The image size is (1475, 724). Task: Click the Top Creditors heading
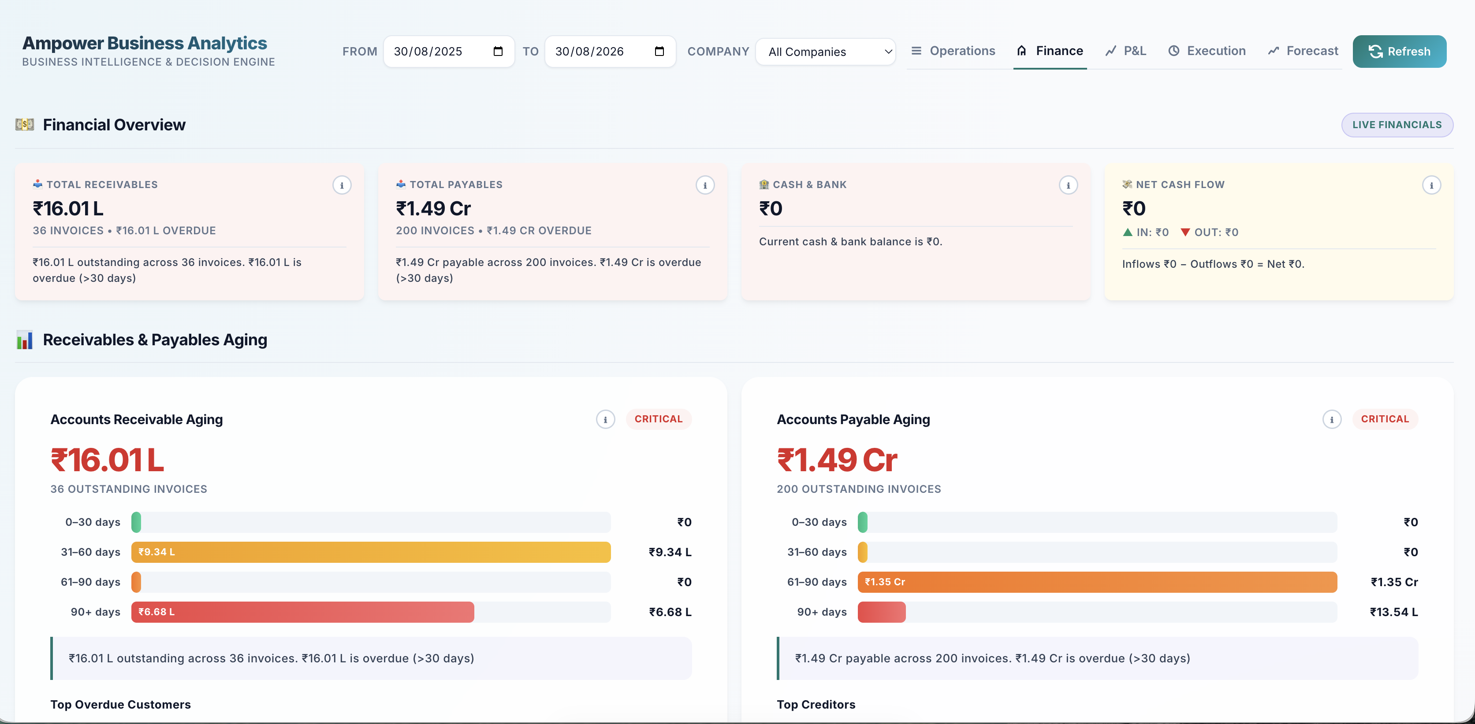816,705
